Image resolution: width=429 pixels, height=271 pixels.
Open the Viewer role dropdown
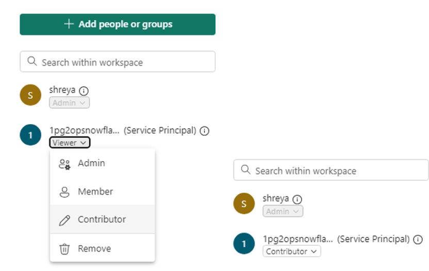click(x=70, y=143)
